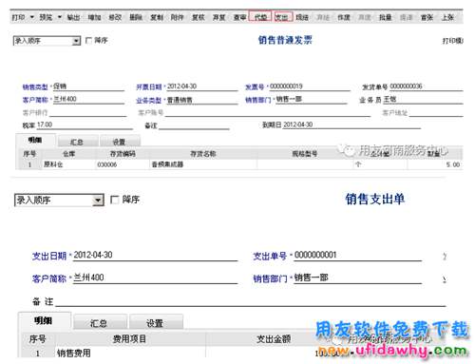Click 费用项目 column header

pos(130,339)
